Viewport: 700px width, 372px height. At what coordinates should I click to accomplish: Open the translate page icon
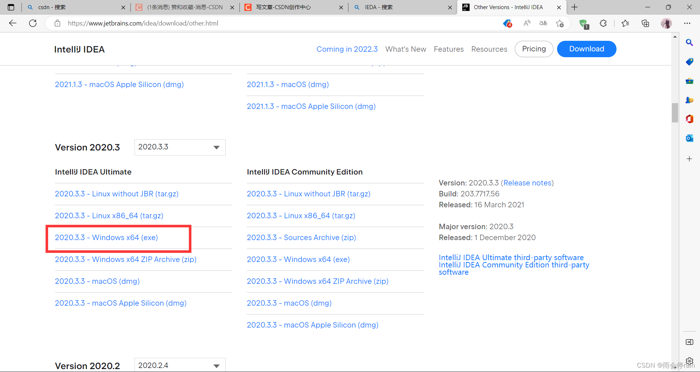tap(543, 23)
